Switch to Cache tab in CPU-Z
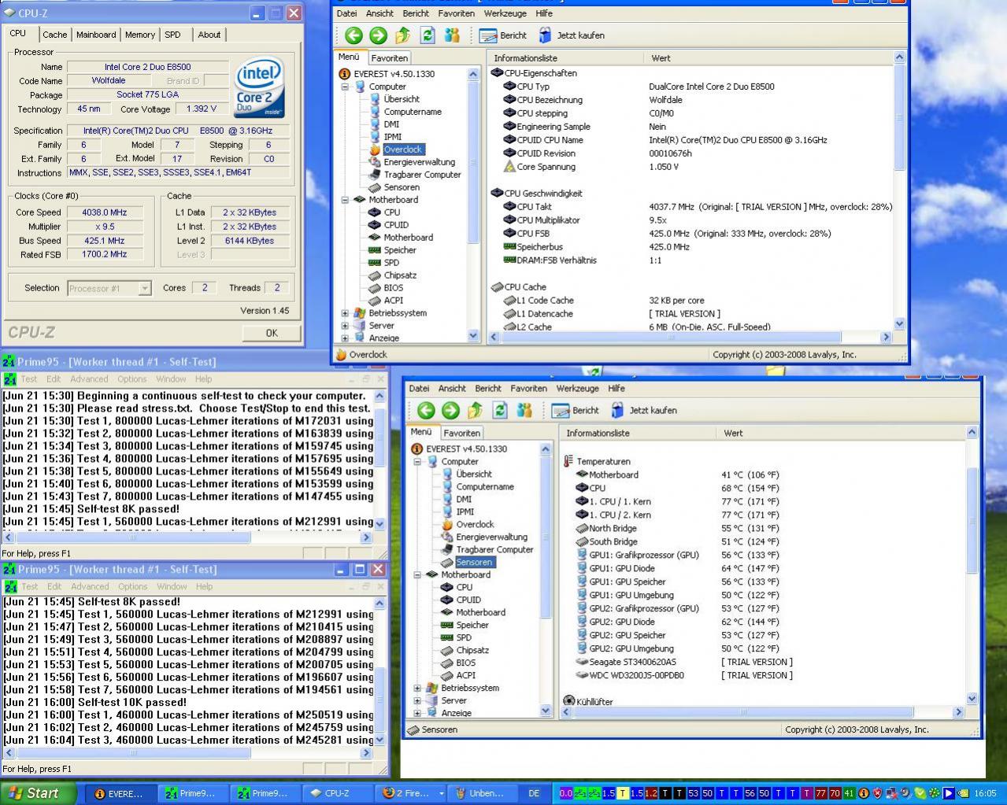The image size is (1007, 805). click(x=54, y=35)
